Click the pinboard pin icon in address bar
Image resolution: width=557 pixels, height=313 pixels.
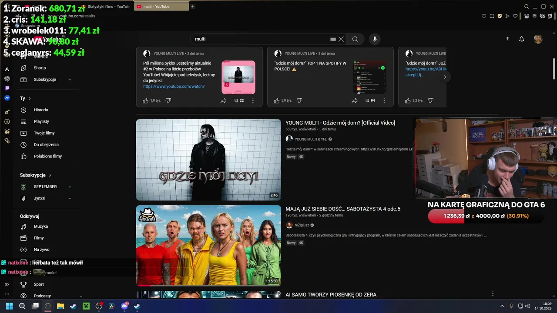484,16
